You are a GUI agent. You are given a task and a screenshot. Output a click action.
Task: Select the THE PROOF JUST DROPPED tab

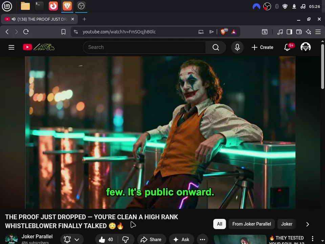point(39,19)
